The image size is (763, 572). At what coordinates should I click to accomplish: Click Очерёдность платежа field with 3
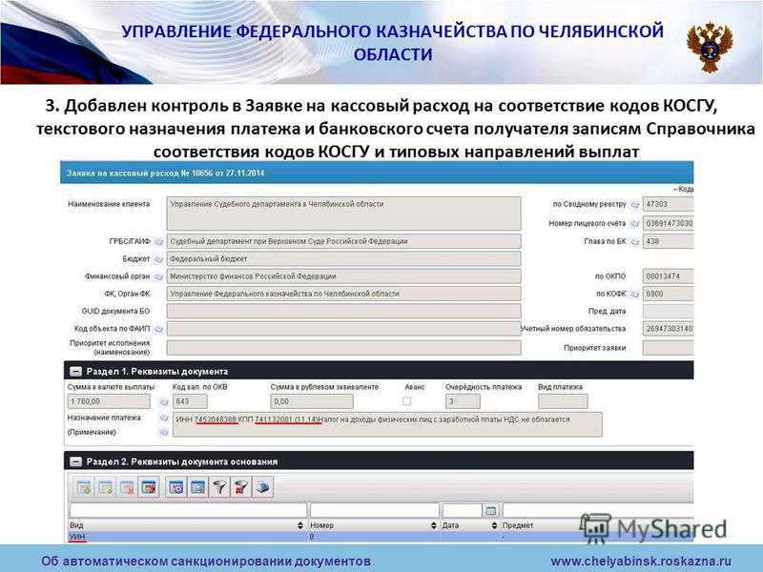click(463, 401)
